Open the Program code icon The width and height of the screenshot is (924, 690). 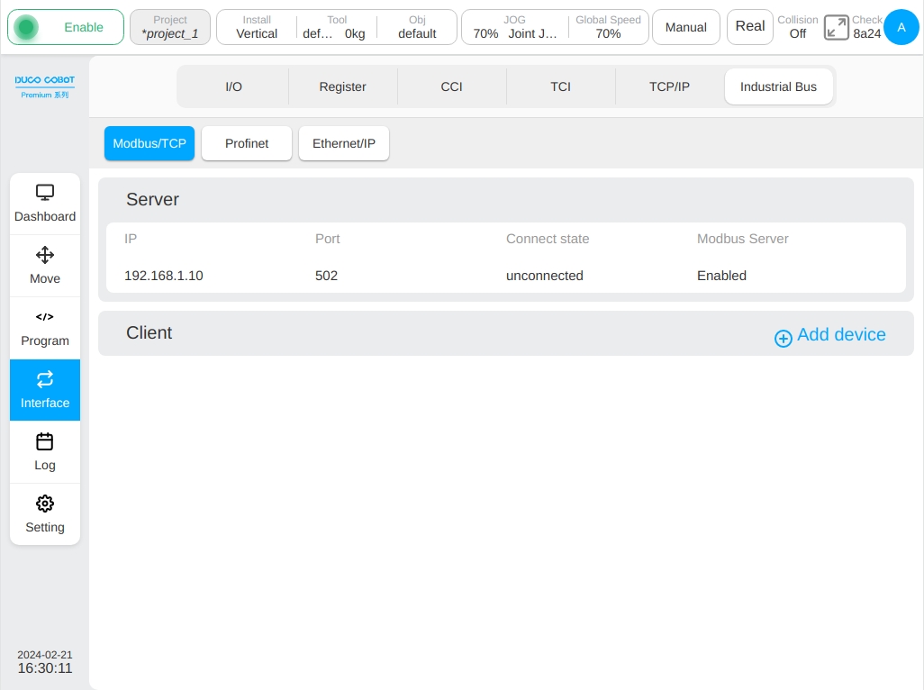click(45, 317)
